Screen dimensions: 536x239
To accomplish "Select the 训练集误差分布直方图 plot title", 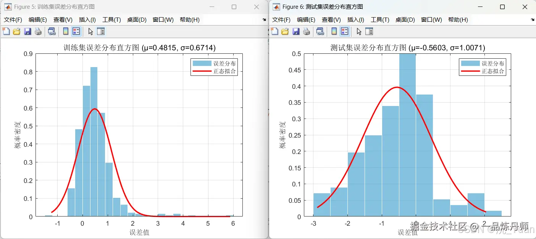I will click(139, 48).
